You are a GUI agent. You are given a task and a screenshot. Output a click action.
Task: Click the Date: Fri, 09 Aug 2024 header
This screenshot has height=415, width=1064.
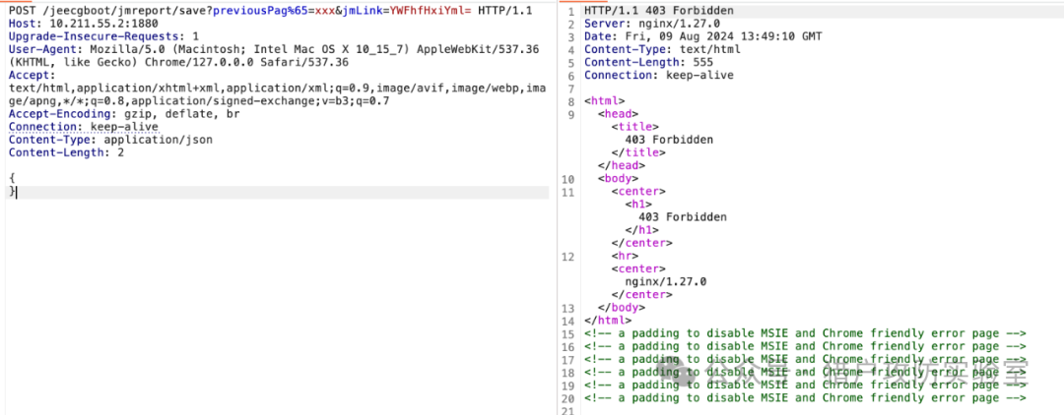(x=702, y=36)
